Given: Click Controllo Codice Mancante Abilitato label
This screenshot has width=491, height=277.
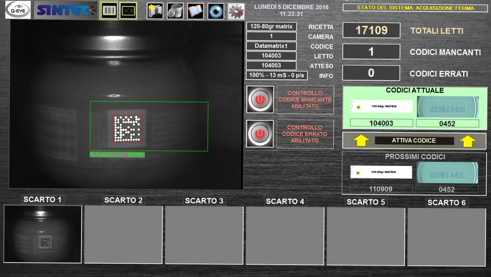Looking at the screenshot, I should pyautogui.click(x=305, y=100).
